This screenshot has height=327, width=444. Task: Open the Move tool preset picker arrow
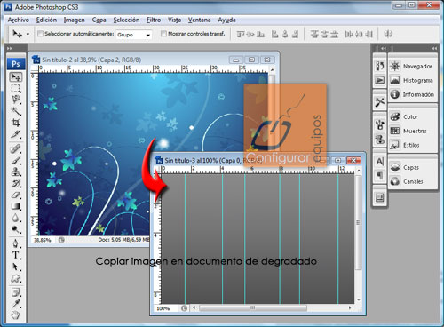[x=28, y=34]
